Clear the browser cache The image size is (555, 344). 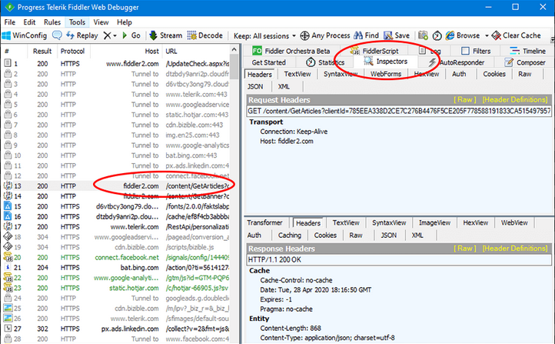pyautogui.click(x=517, y=35)
